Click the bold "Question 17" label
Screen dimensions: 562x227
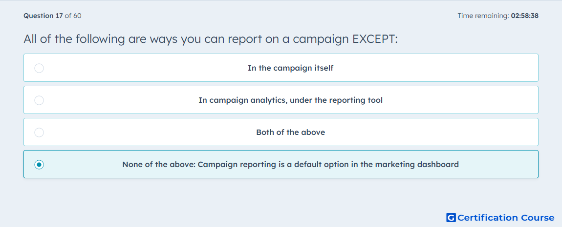click(x=43, y=16)
